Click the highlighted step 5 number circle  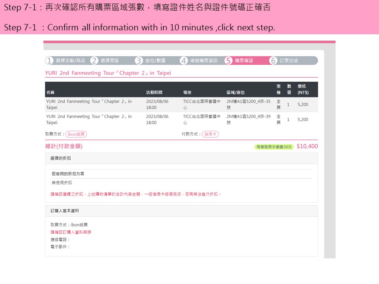[x=228, y=61]
